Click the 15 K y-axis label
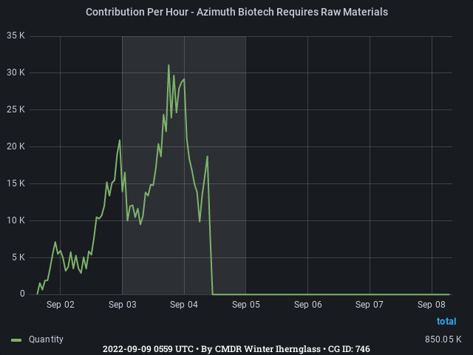 [16, 183]
